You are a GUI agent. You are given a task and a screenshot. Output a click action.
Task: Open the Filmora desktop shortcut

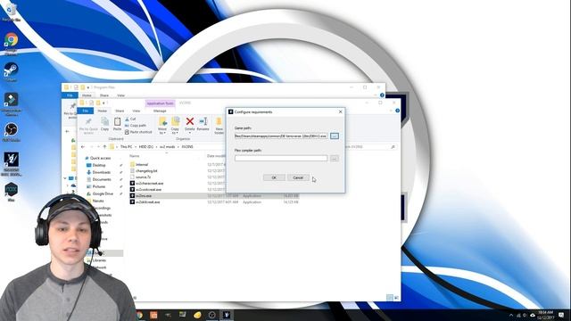(x=11, y=104)
